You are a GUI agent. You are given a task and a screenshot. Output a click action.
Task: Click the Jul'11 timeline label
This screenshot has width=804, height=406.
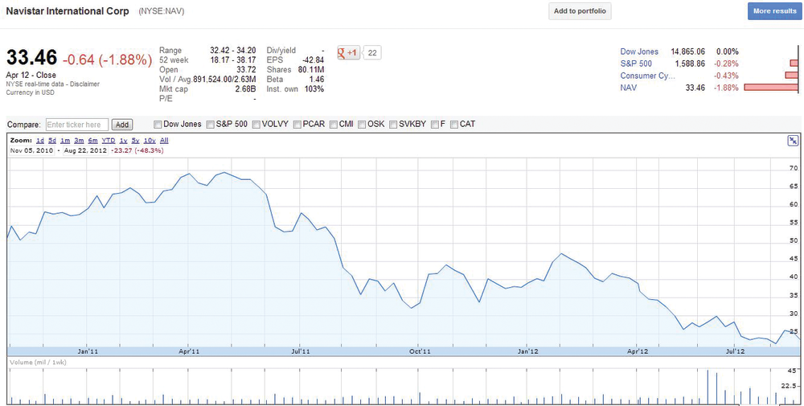301,351
